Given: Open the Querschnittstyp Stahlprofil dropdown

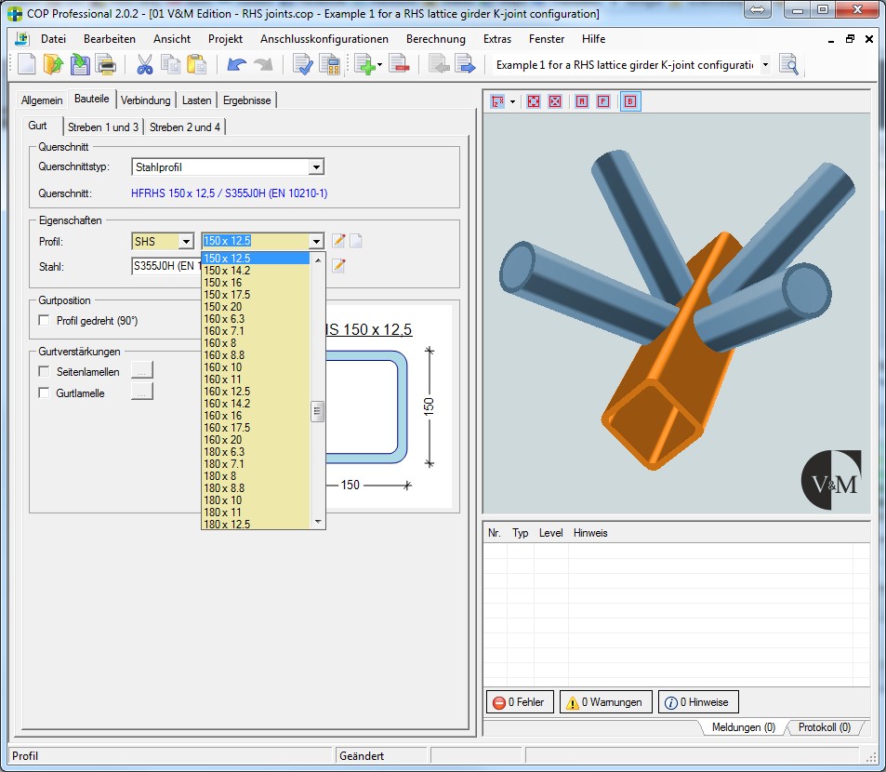Looking at the screenshot, I should point(316,167).
